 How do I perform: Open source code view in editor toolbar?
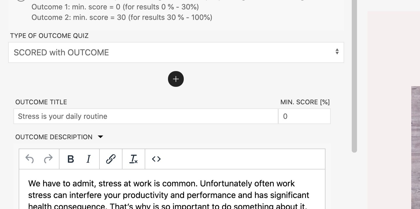click(x=156, y=159)
